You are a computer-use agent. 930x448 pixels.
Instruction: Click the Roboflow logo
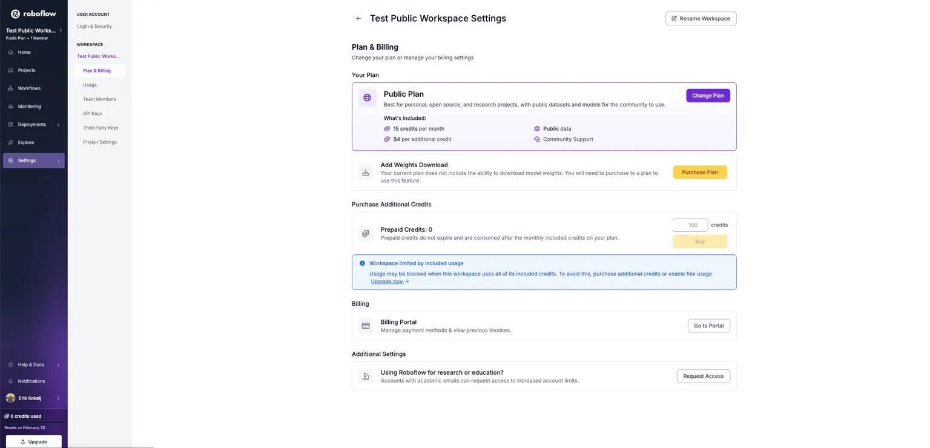(x=33, y=14)
